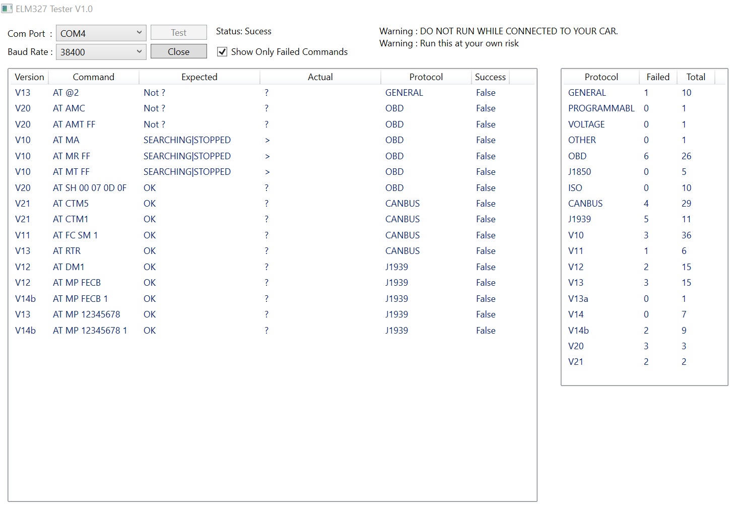
Task: Sort results by the Version column header
Action: (x=29, y=77)
